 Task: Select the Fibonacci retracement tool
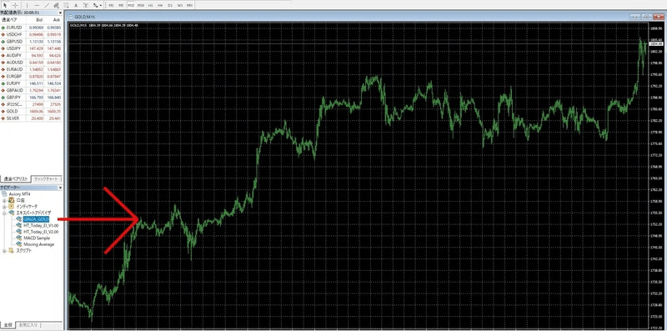coord(66,5)
